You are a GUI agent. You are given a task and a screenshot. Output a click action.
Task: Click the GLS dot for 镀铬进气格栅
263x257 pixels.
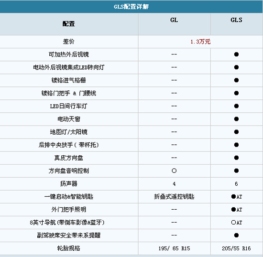tap(236, 80)
